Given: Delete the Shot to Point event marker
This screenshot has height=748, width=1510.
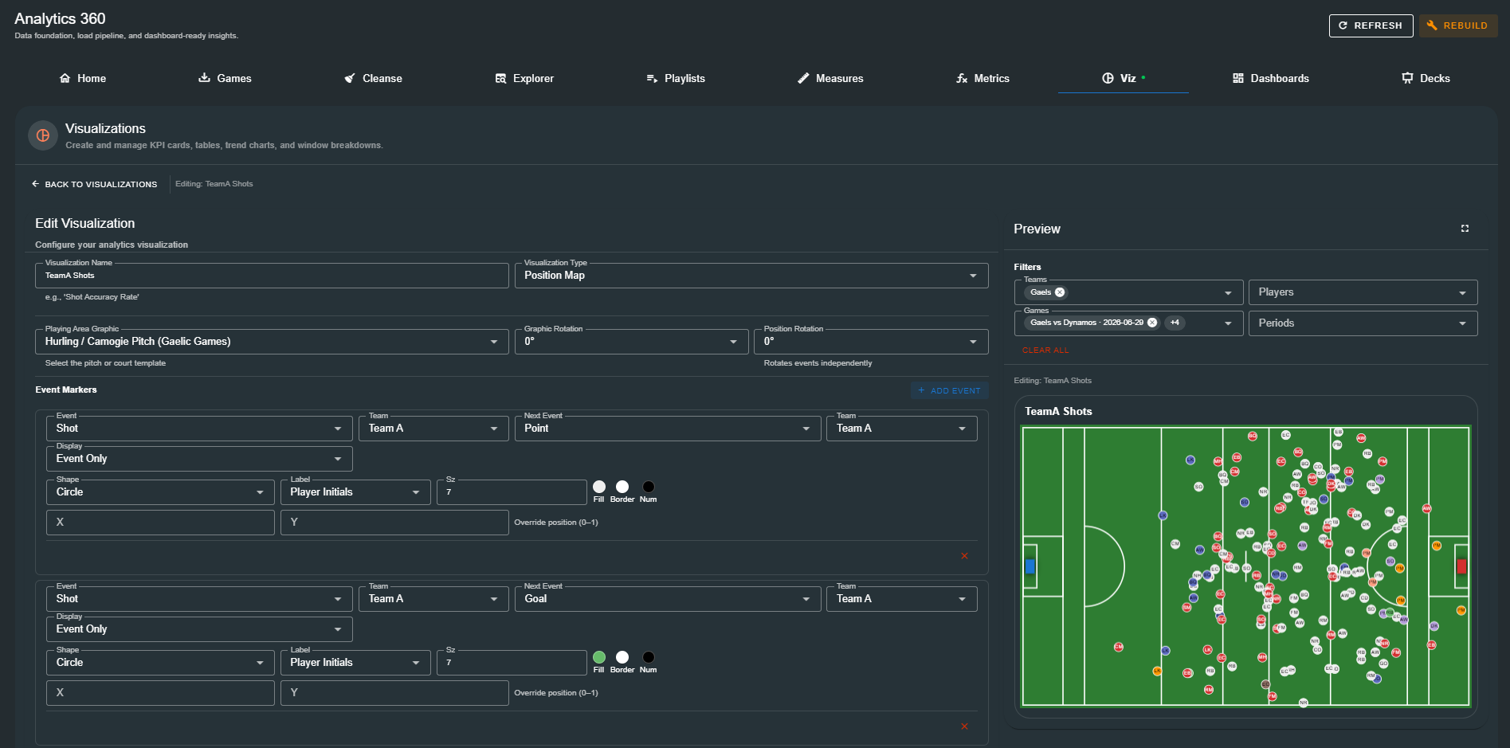Looking at the screenshot, I should [x=964, y=556].
